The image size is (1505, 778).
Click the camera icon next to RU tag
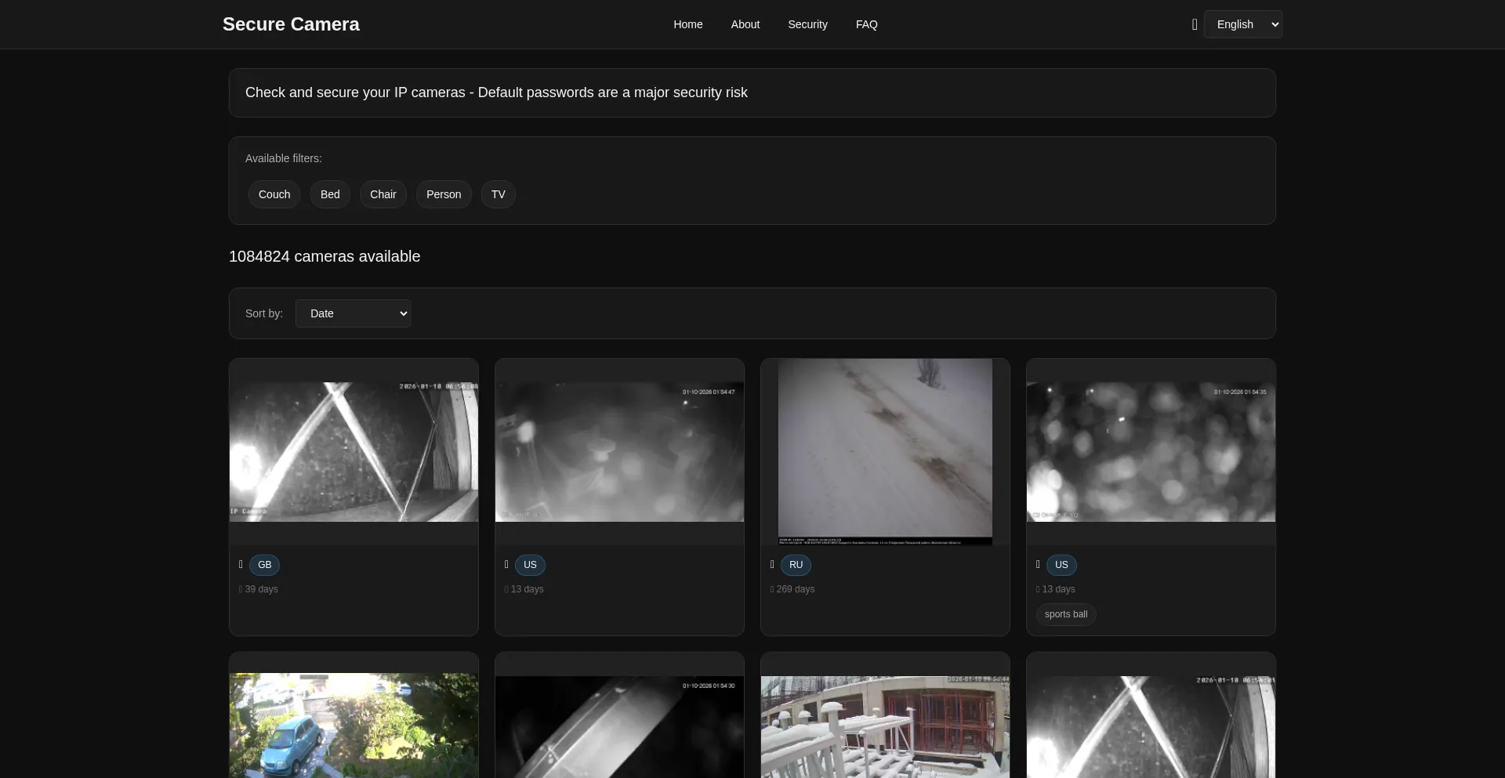[x=771, y=565]
